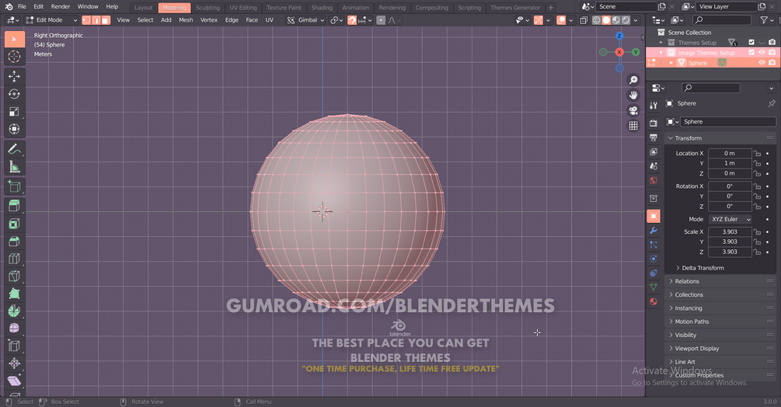The image size is (781, 407).
Task: Open the Edit Mode dropdown
Action: [52, 20]
